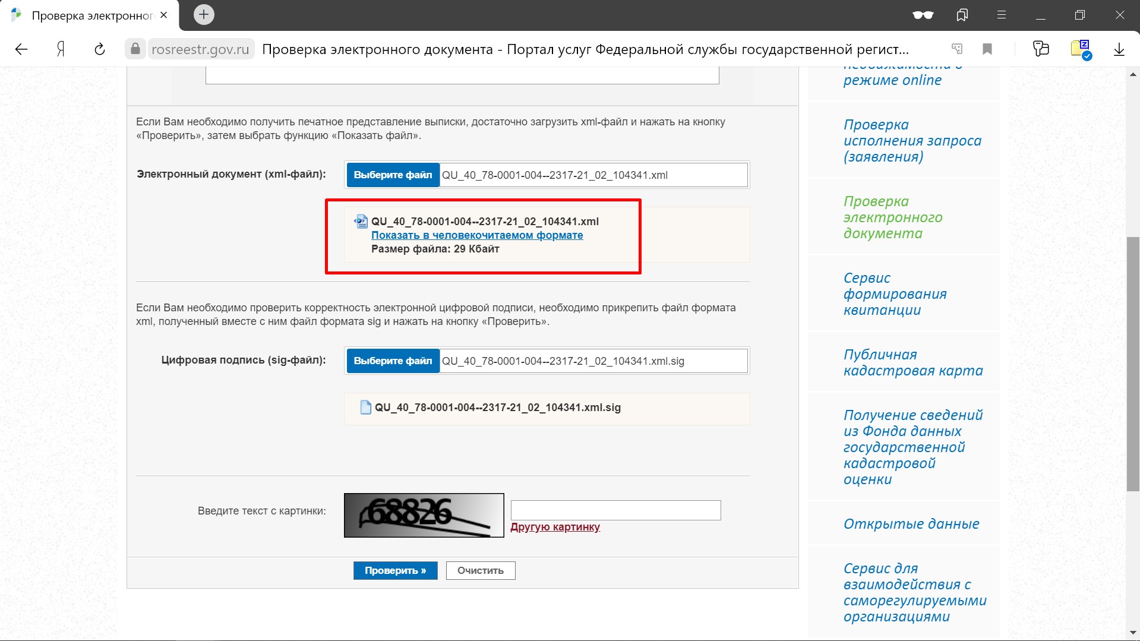
Task: Click the xml filename text field
Action: point(593,175)
